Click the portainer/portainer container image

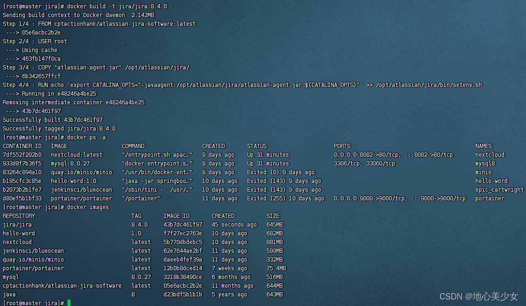point(81,198)
